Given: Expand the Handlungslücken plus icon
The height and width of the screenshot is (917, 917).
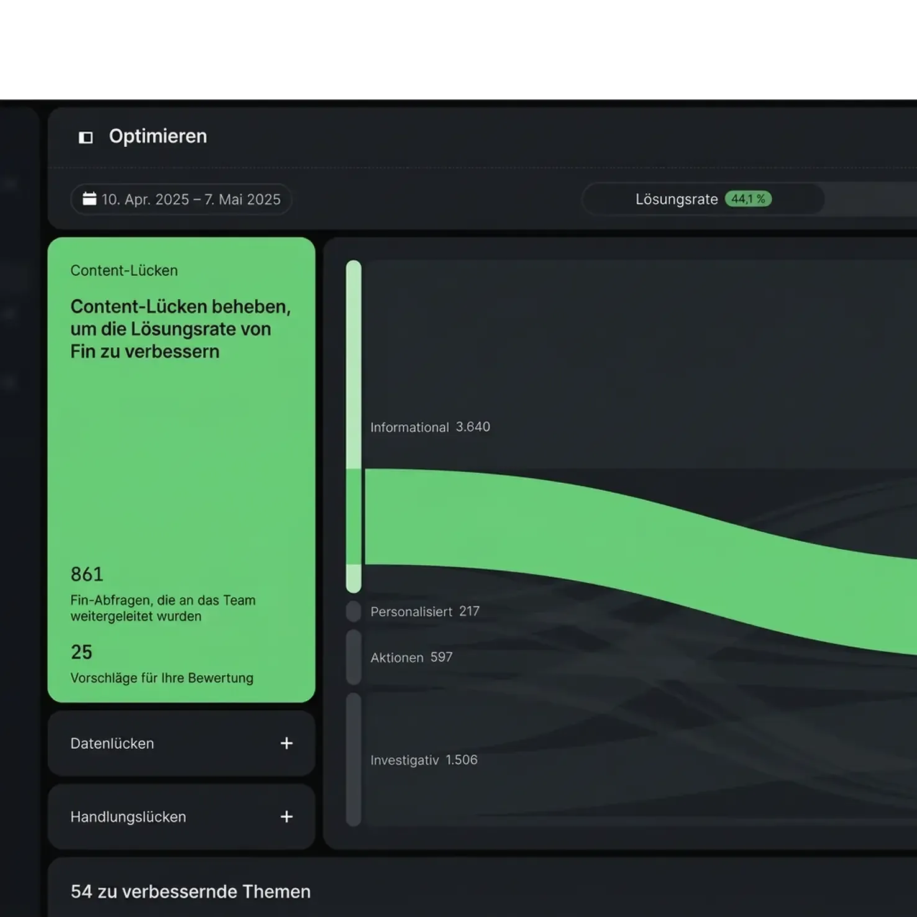Looking at the screenshot, I should (286, 816).
